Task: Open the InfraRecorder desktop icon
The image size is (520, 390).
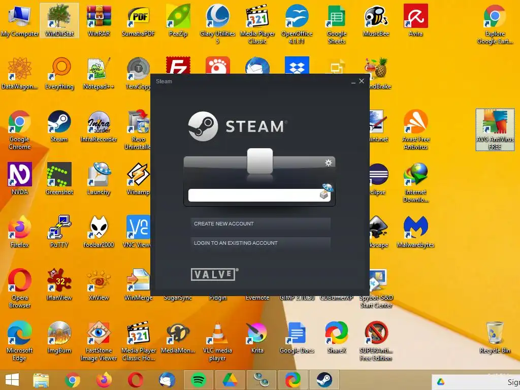Action: 99,126
